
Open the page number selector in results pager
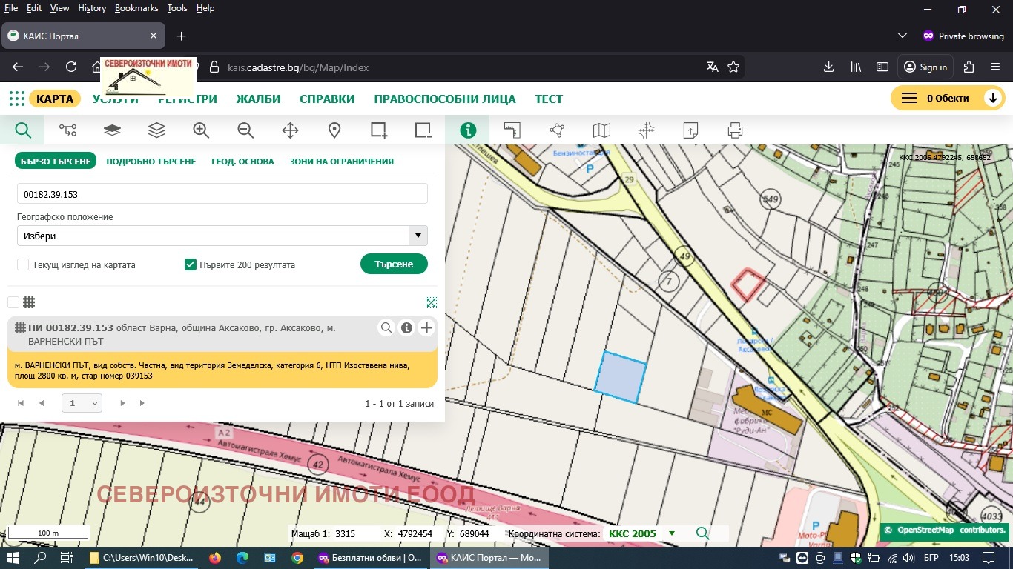point(82,403)
